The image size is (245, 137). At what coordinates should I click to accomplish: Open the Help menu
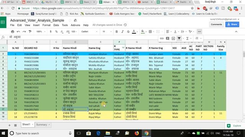tap(86, 25)
